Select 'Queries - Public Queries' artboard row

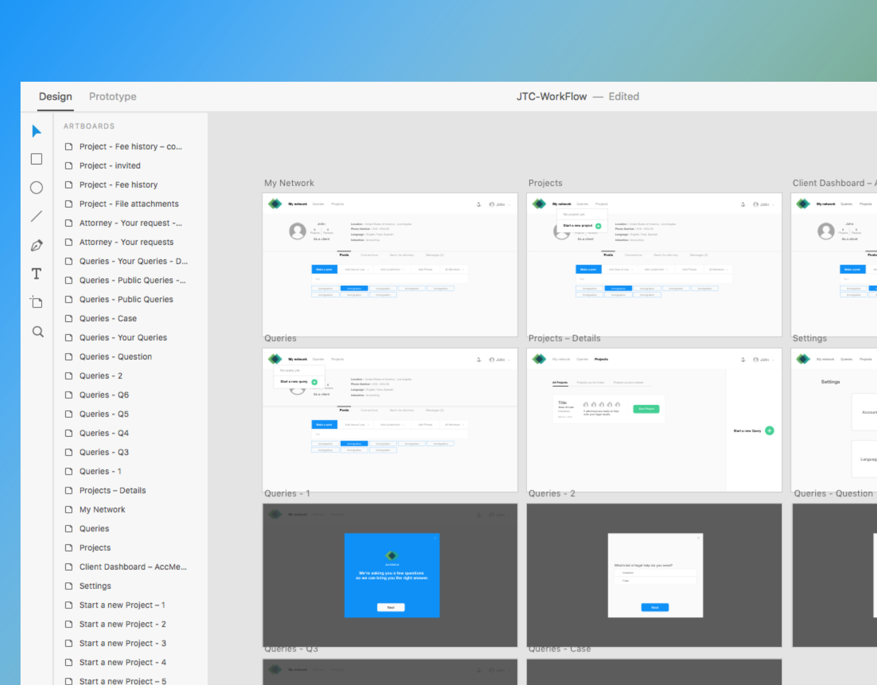pos(130,300)
